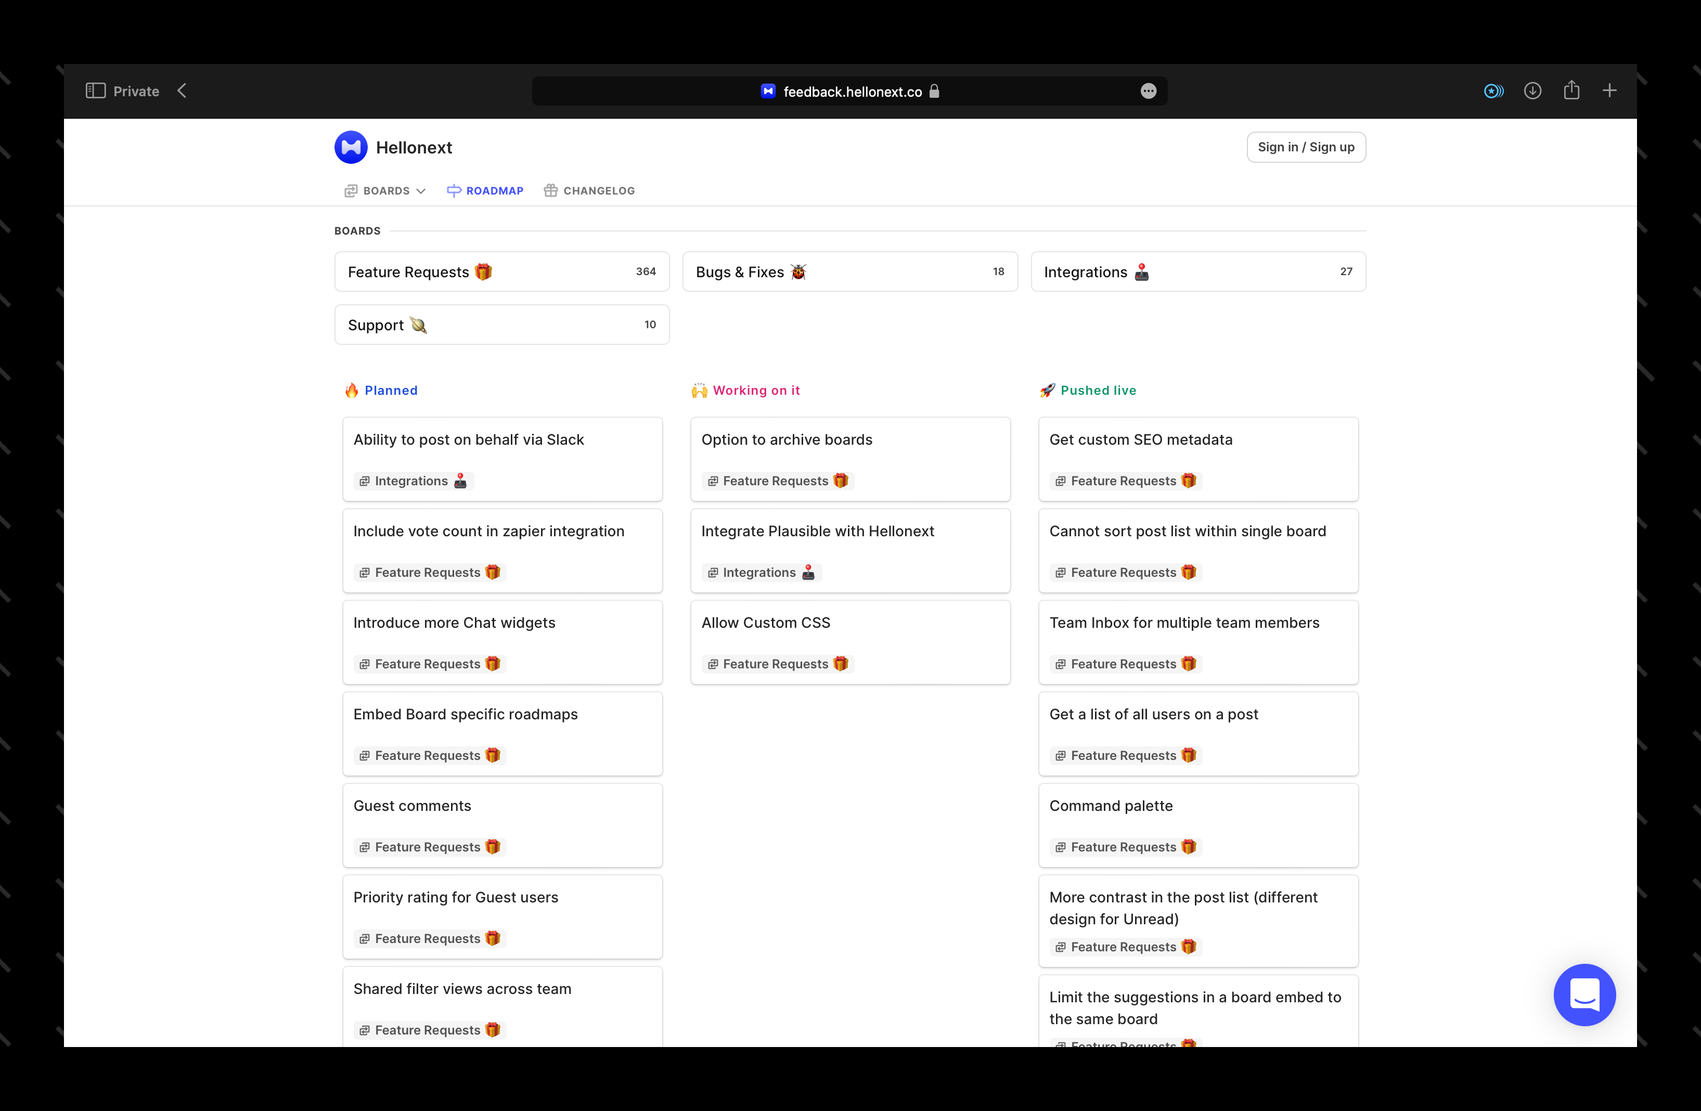The height and width of the screenshot is (1111, 1701).
Task: Open the Bugs & Fixes board
Action: pos(850,272)
